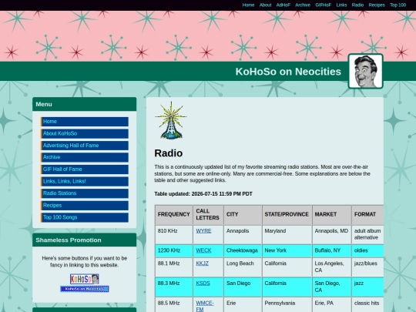Open Advertising Hall of Fame menu item
The image size is (416, 312).
tap(85, 146)
